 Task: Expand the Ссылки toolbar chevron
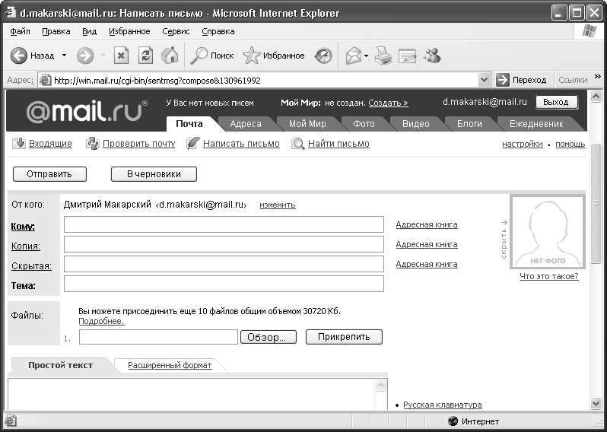[598, 77]
